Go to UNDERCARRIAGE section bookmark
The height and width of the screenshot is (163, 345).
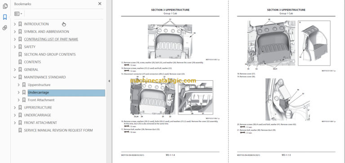pos(37,115)
